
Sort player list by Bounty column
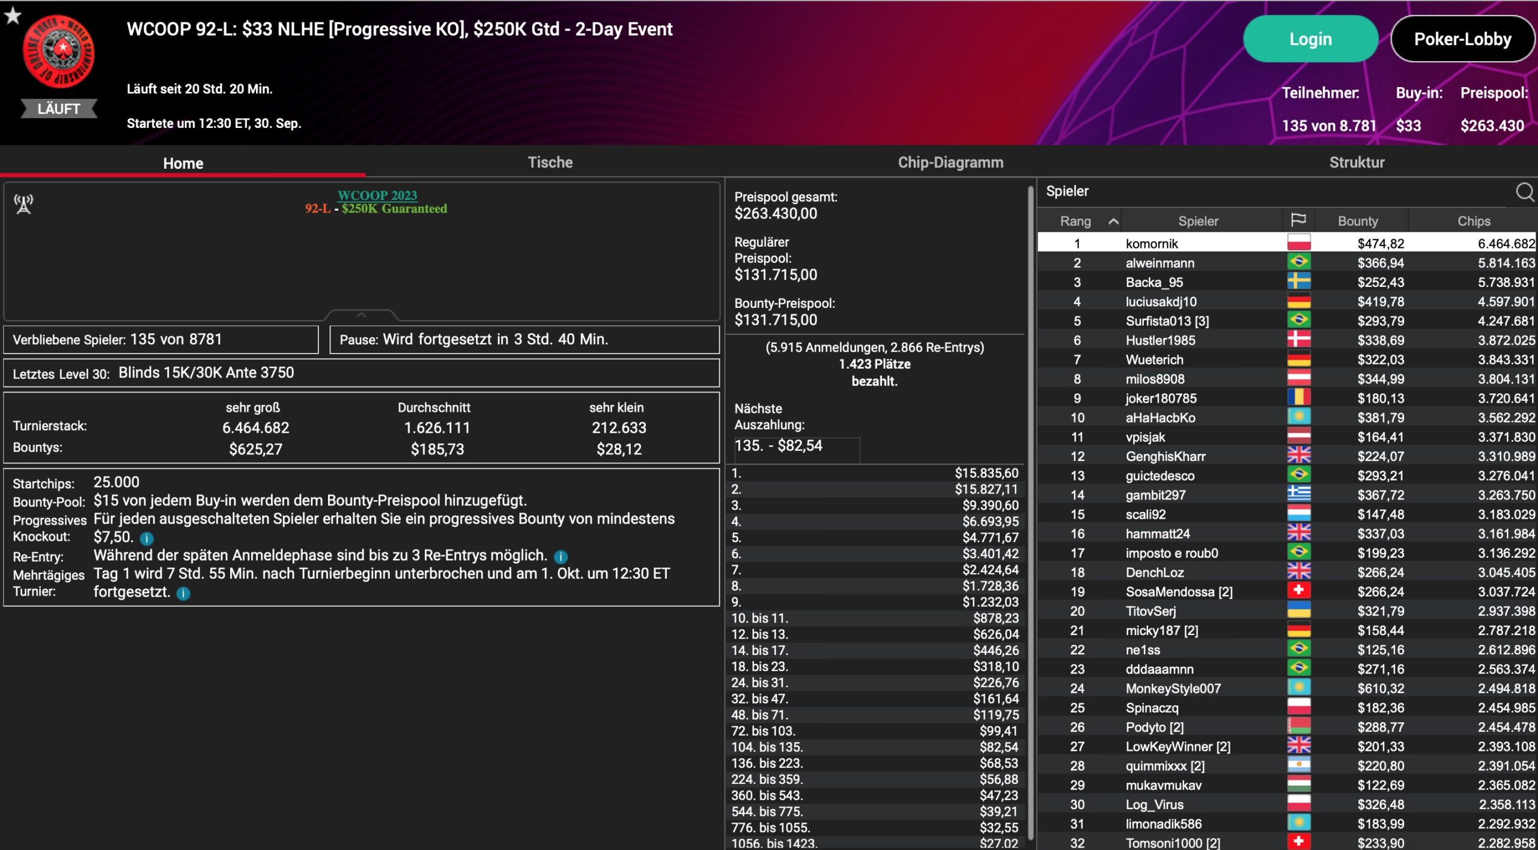click(1357, 221)
